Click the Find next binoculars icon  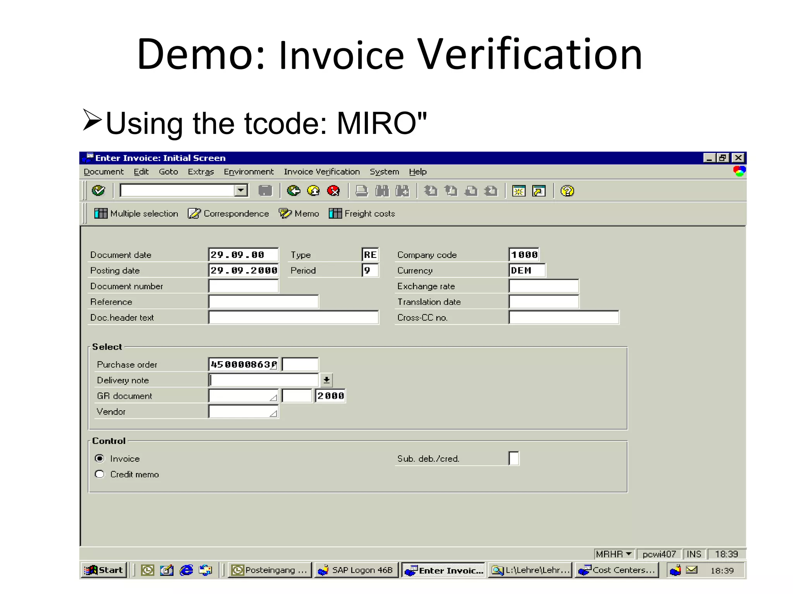pyautogui.click(x=402, y=191)
